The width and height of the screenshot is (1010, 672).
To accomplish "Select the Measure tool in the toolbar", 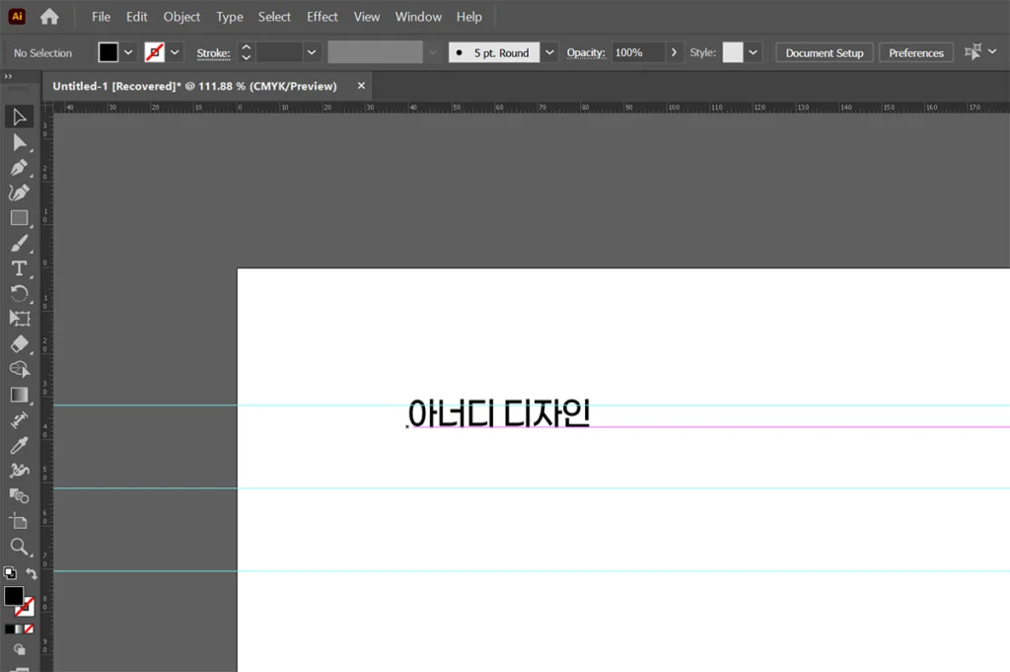I will (19, 420).
